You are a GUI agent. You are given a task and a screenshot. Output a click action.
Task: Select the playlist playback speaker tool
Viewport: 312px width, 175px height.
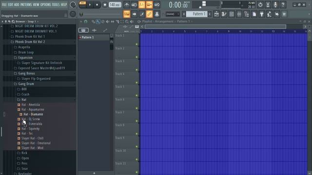point(132,21)
